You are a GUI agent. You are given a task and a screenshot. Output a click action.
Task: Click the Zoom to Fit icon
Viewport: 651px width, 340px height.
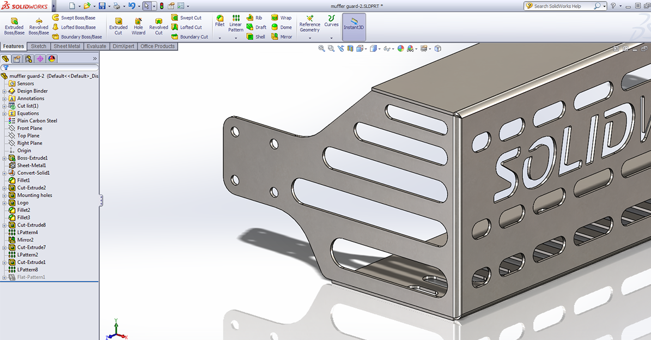[322, 48]
